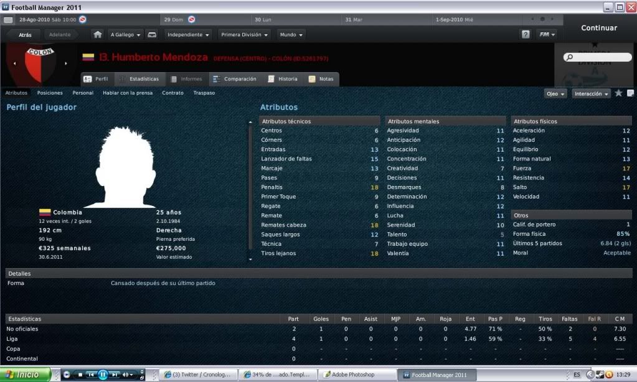Click the scroll-up arrow of the attributes panel
This screenshot has height=382, width=637.
click(x=250, y=122)
